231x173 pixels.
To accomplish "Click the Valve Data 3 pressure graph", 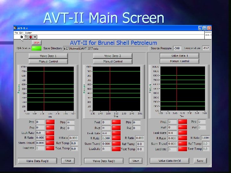I will (x=183, y=88).
